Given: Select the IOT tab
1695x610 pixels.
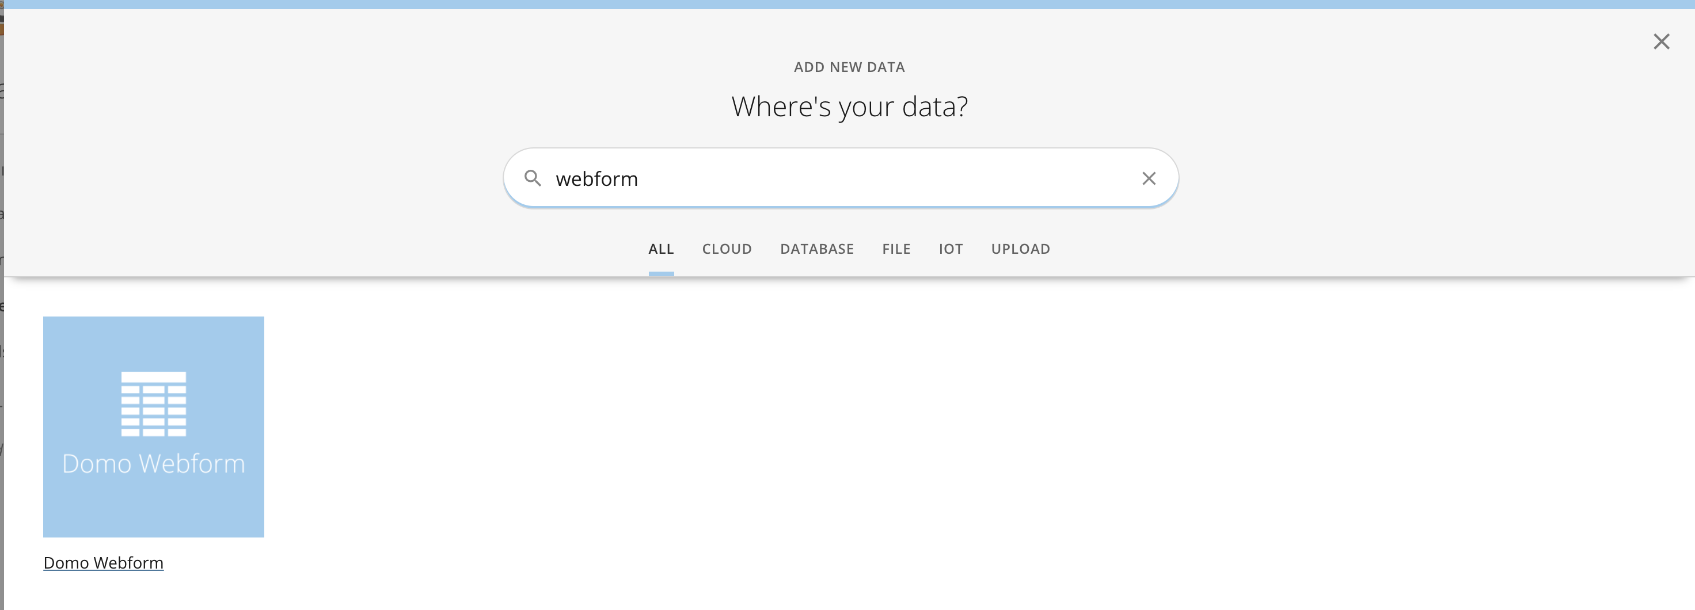Looking at the screenshot, I should click(951, 249).
